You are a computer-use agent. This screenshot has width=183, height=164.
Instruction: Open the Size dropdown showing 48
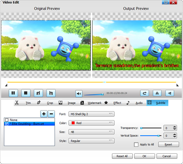pyautogui.click(x=91, y=132)
